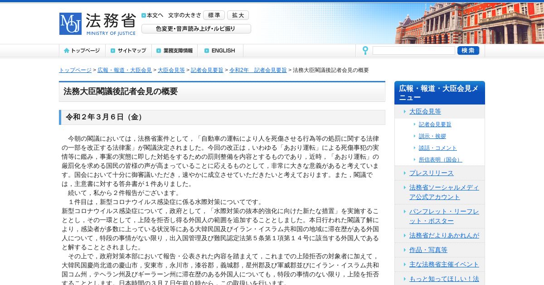Viewport: 544px width, 285px height.
Task: Open breadcrumb link 記者会見要旨
Action: point(207,70)
